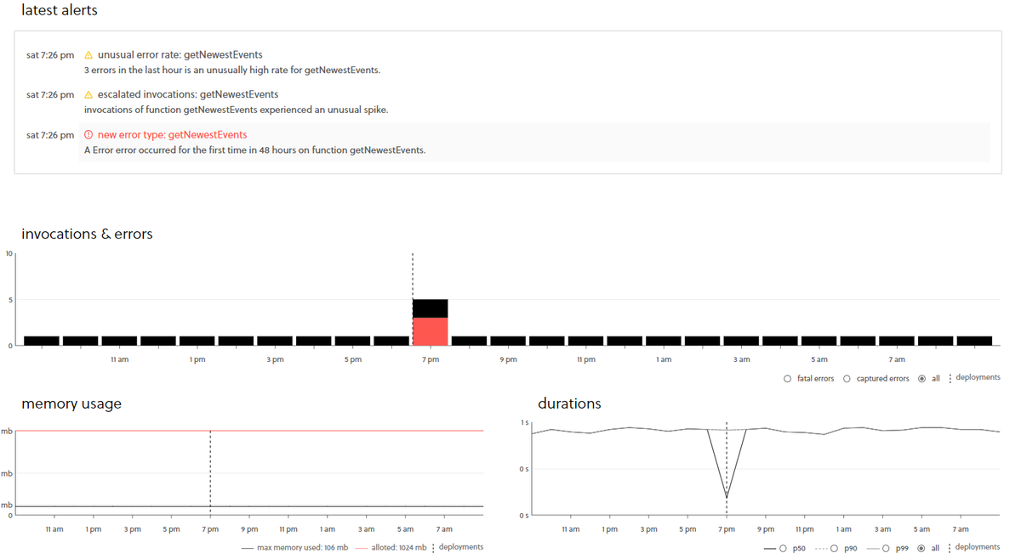This screenshot has height=559, width=1021.
Task: Click '1 am' label on durations chart axis
Action: [x=843, y=529]
